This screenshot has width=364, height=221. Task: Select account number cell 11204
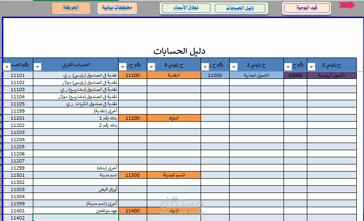tap(18, 139)
